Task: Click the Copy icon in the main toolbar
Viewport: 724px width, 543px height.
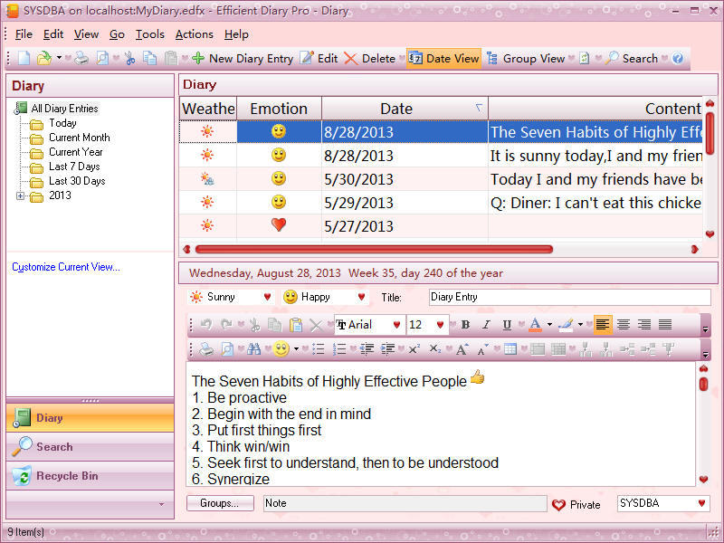Action: 149,58
